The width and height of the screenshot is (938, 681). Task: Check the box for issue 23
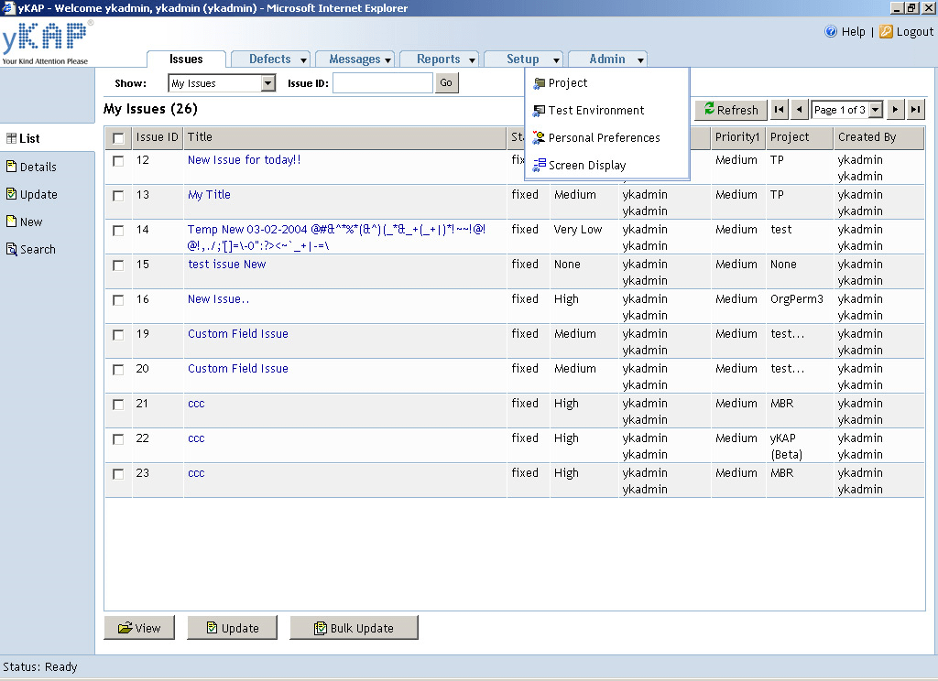(118, 473)
